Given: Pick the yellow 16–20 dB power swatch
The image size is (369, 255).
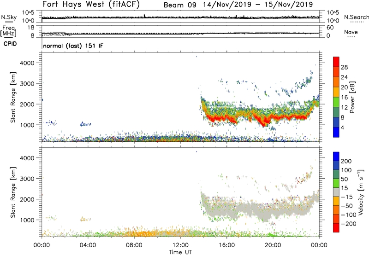Looking at the screenshot, I should [336, 92].
